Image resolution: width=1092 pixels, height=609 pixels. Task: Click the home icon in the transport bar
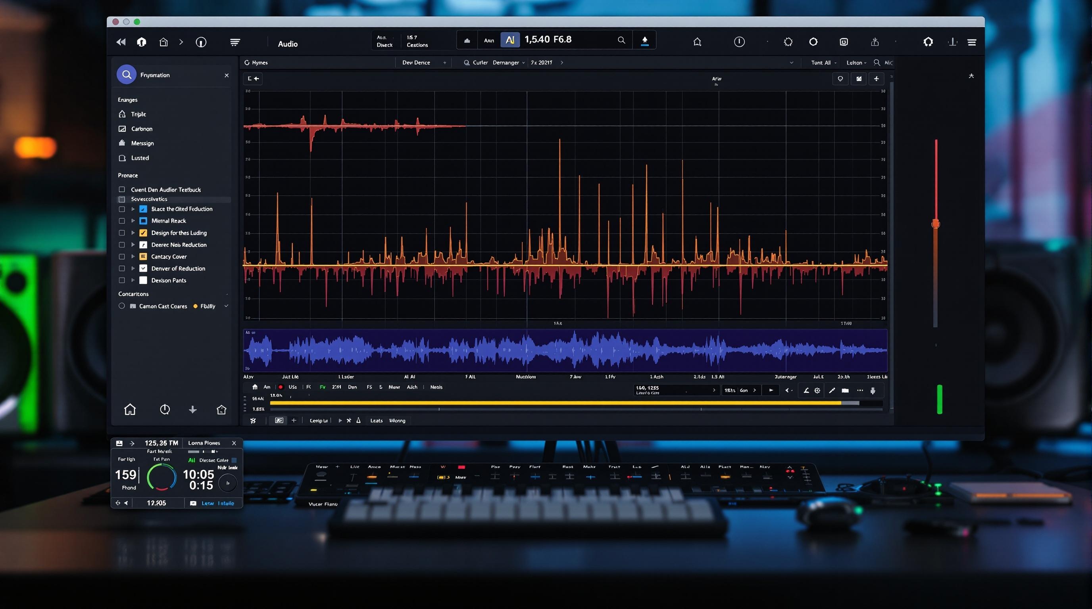pyautogui.click(x=254, y=387)
